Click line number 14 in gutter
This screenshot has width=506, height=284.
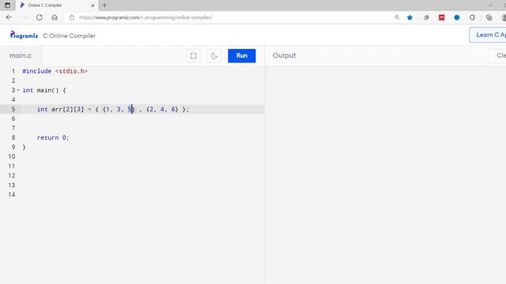[x=12, y=195]
